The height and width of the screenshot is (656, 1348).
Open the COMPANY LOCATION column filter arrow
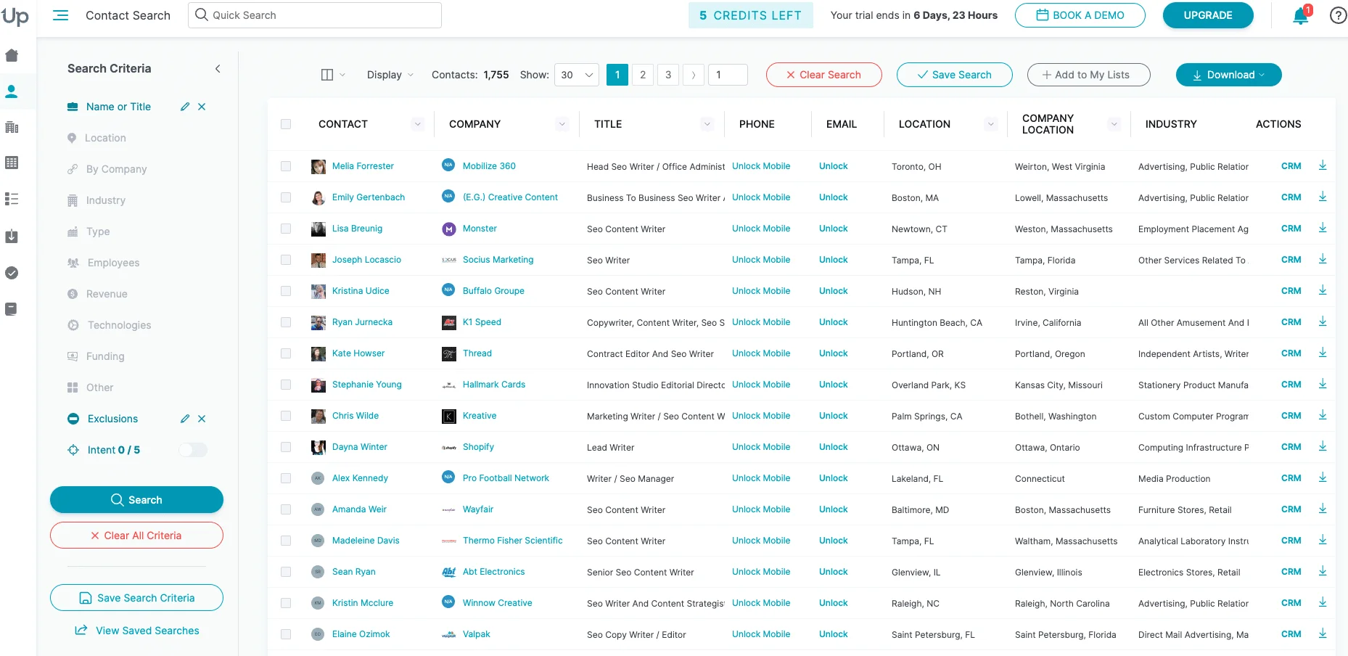point(1114,124)
